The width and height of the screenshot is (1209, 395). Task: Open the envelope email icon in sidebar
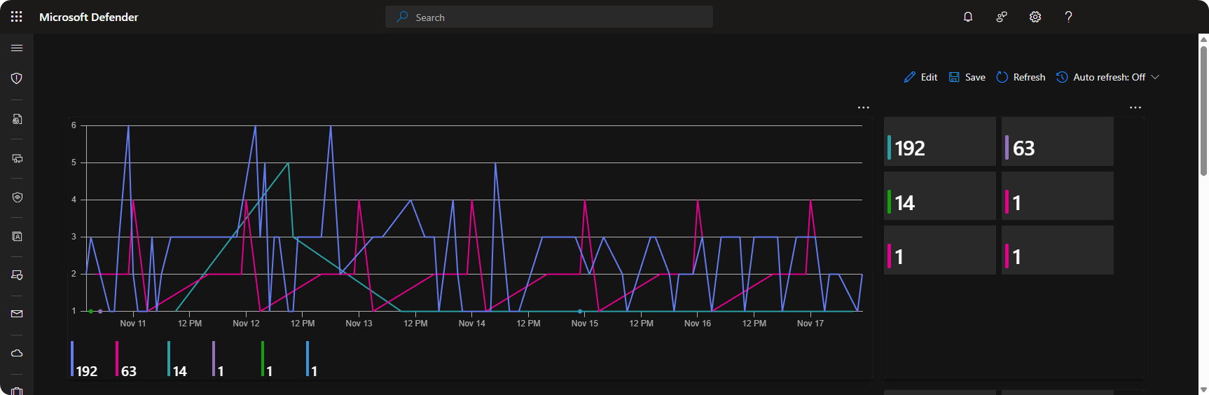pyautogui.click(x=17, y=314)
